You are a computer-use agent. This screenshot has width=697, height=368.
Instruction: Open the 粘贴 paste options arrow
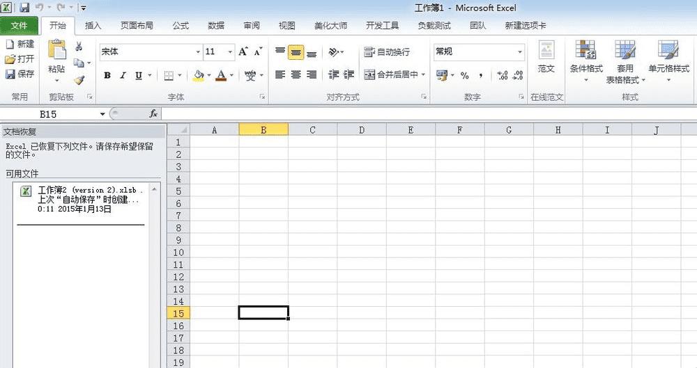coord(57,81)
